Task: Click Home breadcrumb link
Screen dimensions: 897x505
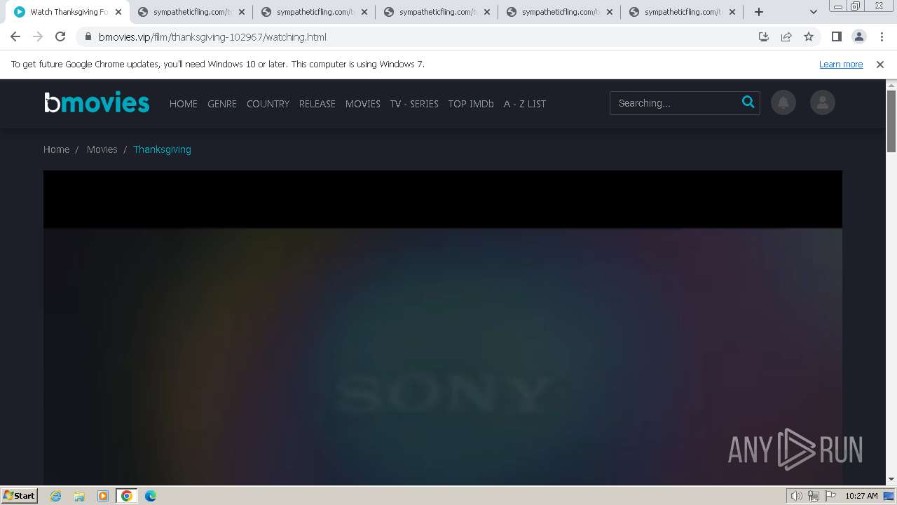Action: (56, 149)
